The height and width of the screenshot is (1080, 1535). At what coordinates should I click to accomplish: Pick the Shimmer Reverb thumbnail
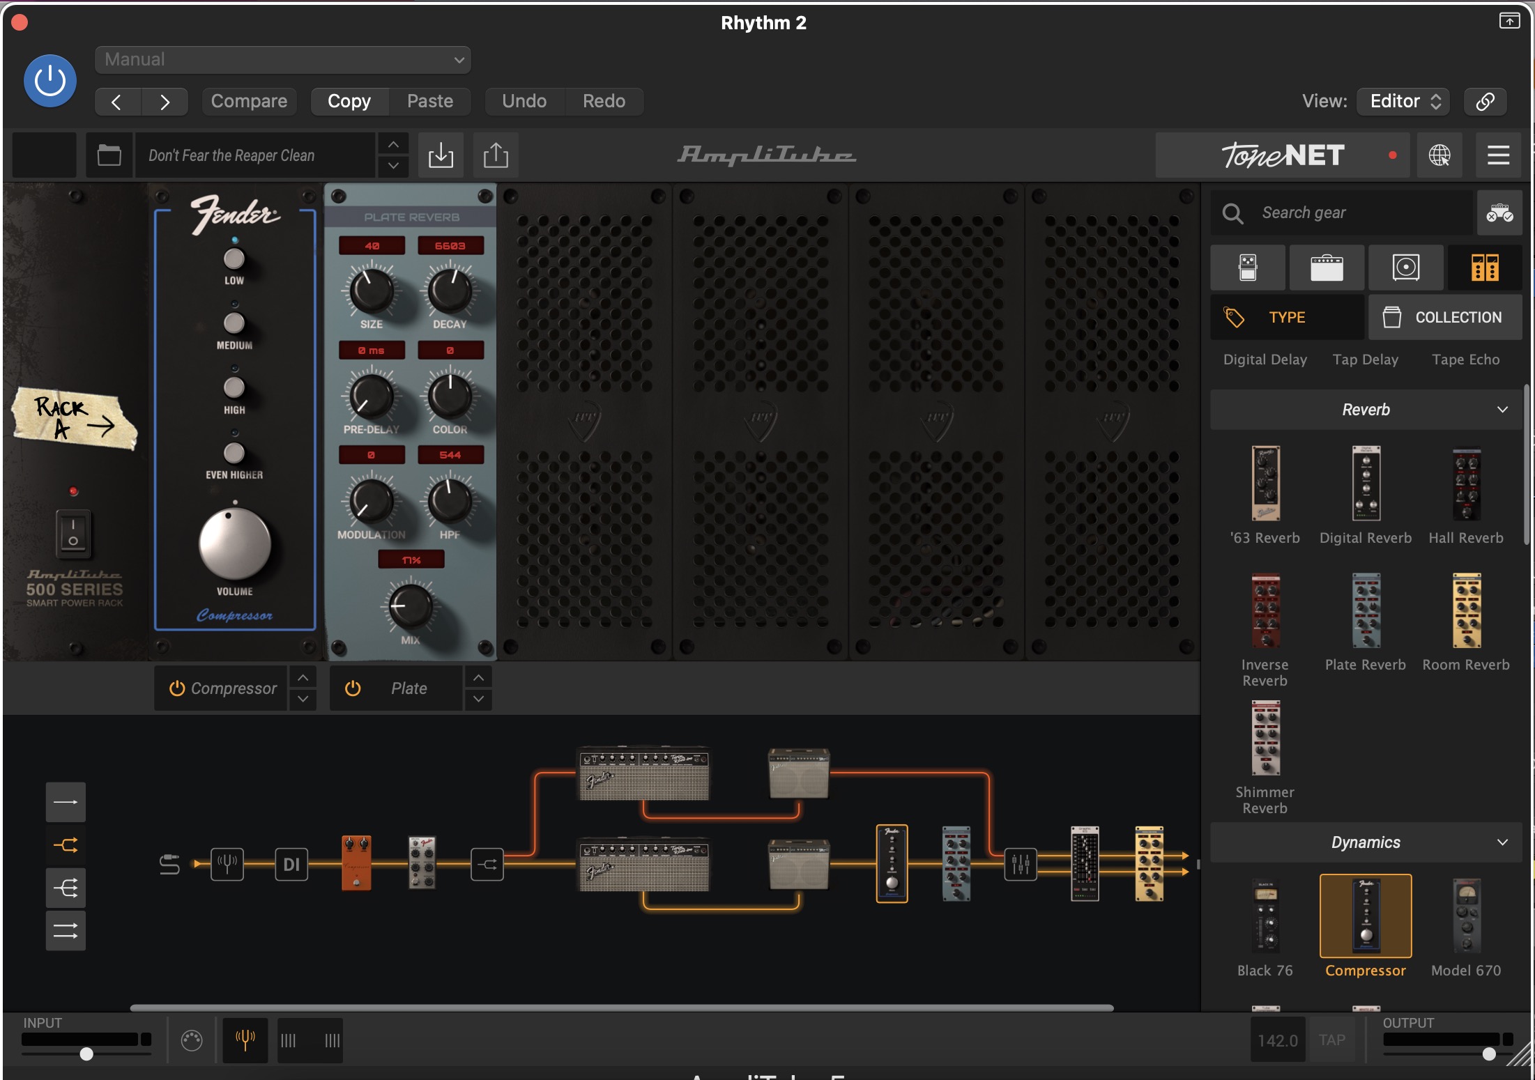1266,739
